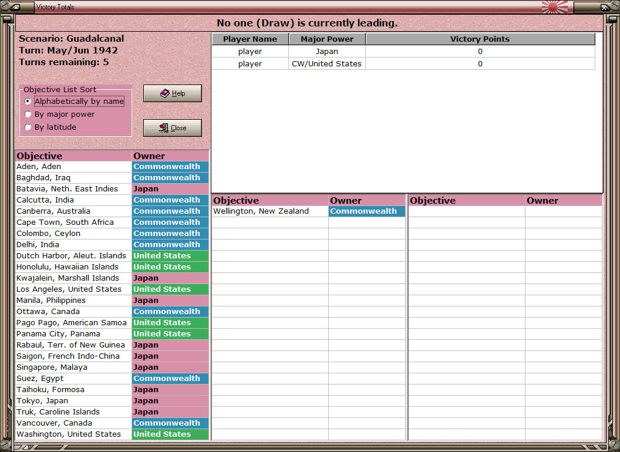This screenshot has width=620, height=452.
Task: Click the Help book icon
Action: tap(165, 93)
